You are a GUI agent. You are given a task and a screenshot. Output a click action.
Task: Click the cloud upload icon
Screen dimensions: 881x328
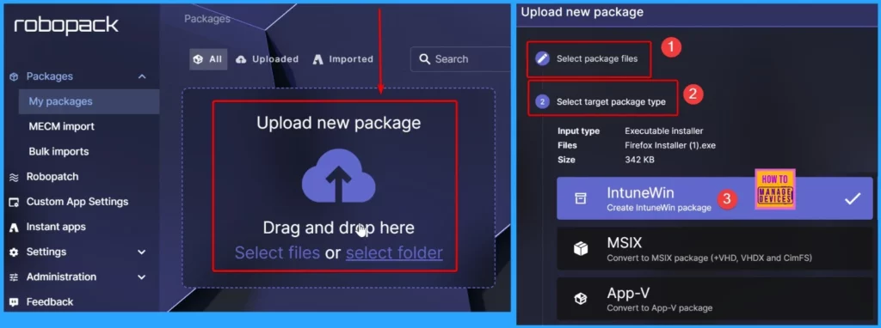[x=339, y=177]
